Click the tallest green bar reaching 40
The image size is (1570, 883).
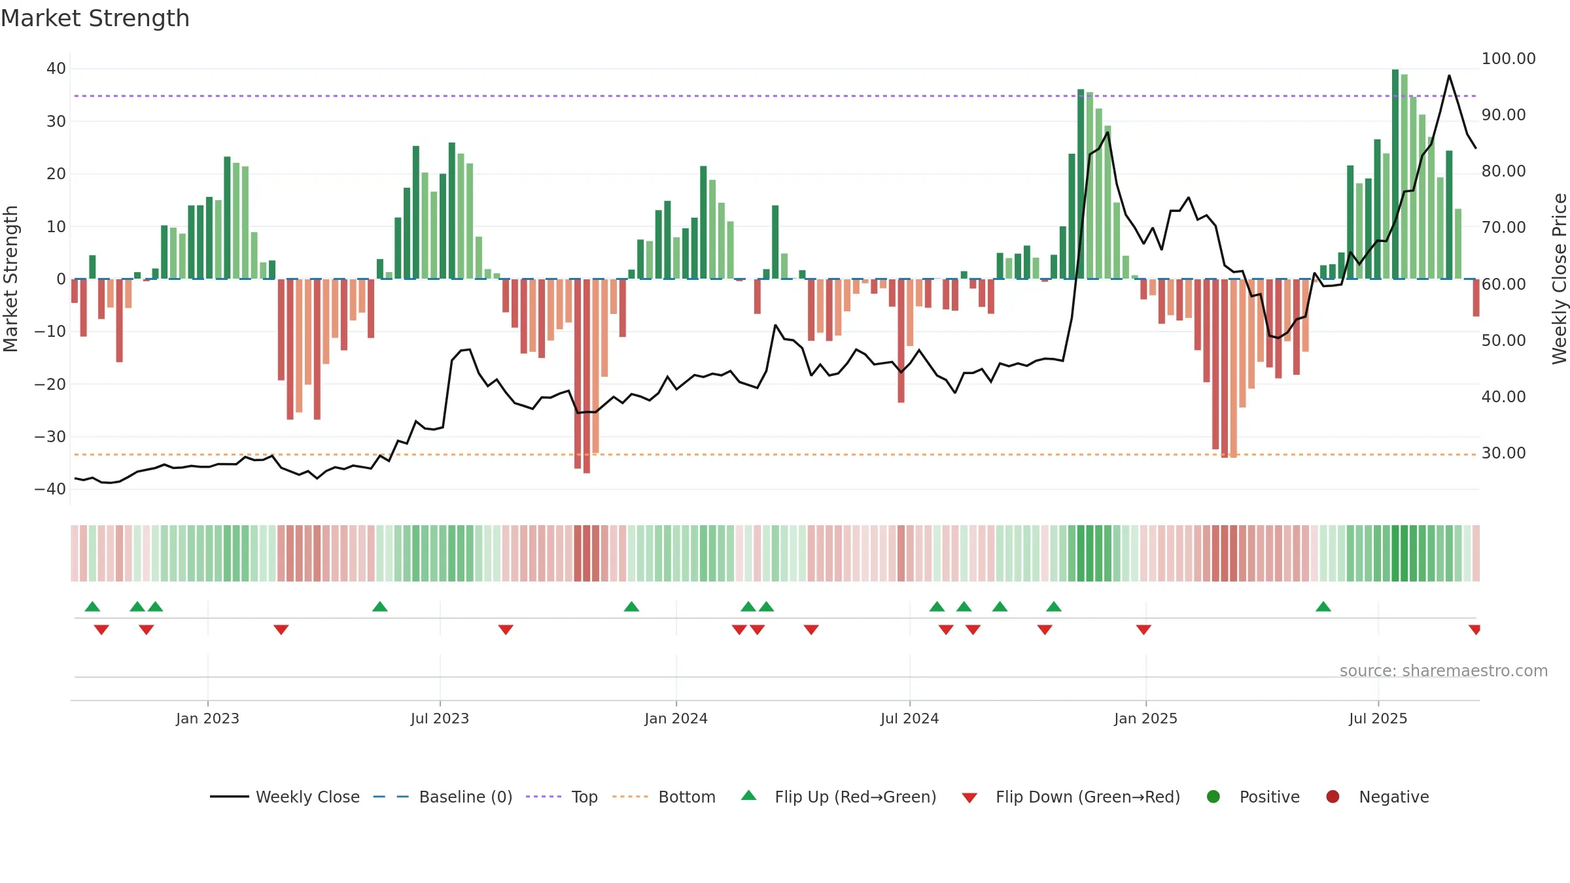1395,174
